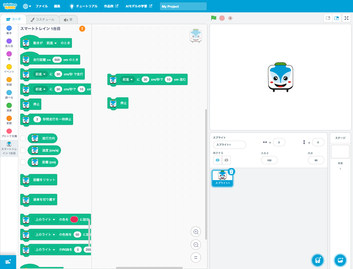Check the 進行方向 variable checkbox

(23, 138)
